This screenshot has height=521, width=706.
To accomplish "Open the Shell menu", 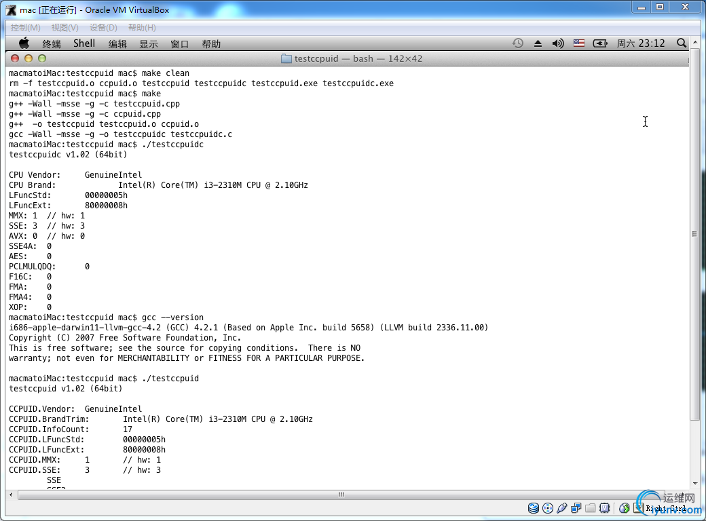I will pyautogui.click(x=84, y=43).
